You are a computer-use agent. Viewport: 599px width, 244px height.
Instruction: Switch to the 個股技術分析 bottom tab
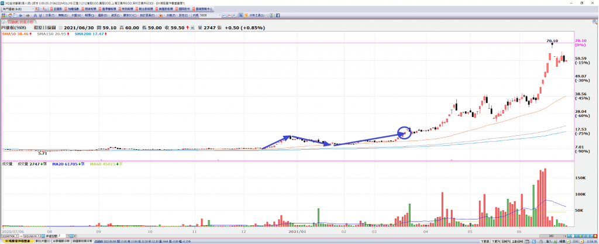point(82,241)
